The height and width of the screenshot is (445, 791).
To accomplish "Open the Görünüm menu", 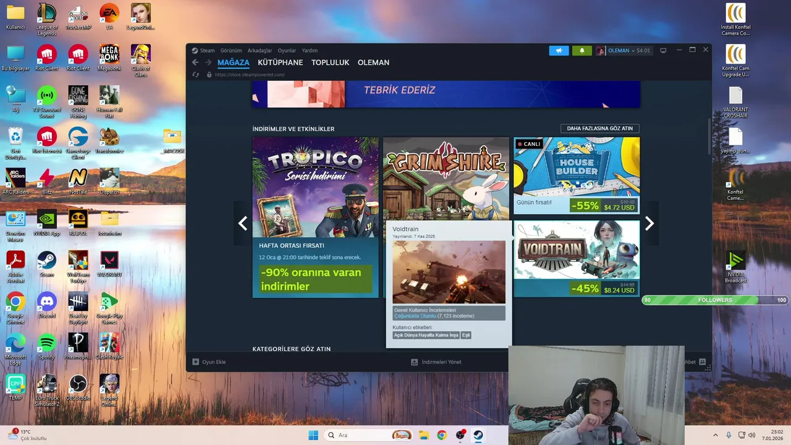I will (x=231, y=51).
